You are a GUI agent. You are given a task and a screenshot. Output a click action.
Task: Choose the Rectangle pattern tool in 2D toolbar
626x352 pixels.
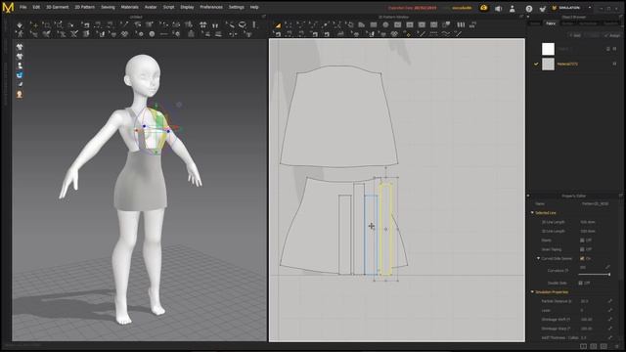[374, 24]
